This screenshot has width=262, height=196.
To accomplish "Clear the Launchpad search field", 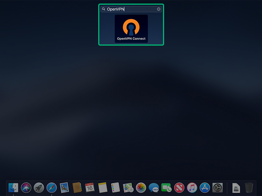I will tap(159, 9).
